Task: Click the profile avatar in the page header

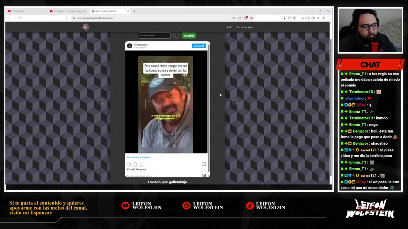Action: (86, 27)
